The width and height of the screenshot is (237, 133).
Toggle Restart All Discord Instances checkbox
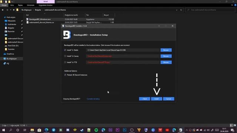click(x=65, y=75)
